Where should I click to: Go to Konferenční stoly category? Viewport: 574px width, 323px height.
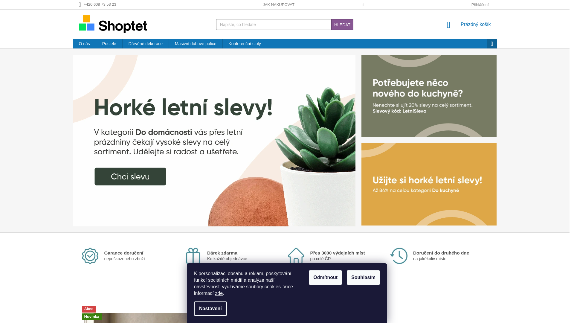[x=245, y=44]
